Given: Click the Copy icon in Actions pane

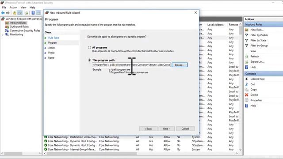Looking at the screenshot, I should pos(247,89).
